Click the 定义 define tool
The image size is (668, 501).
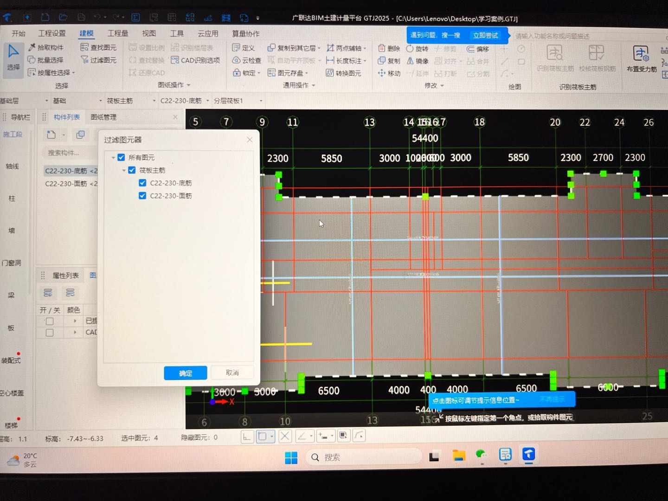[244, 48]
